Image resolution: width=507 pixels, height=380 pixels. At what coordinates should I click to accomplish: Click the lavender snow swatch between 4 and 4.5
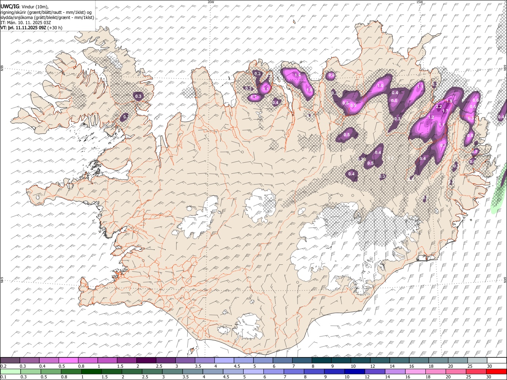coord(224,361)
